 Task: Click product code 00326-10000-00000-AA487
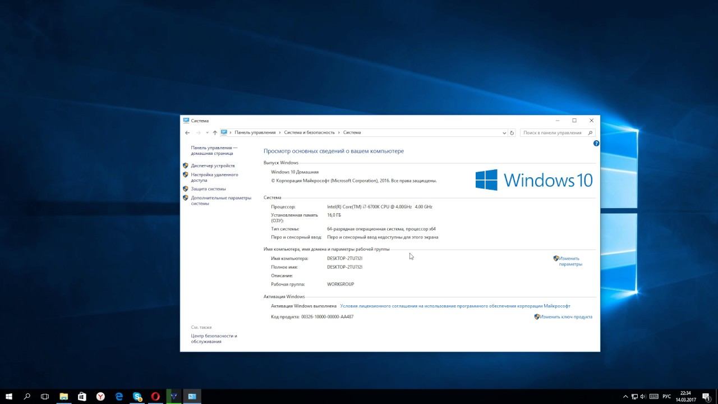point(328,317)
